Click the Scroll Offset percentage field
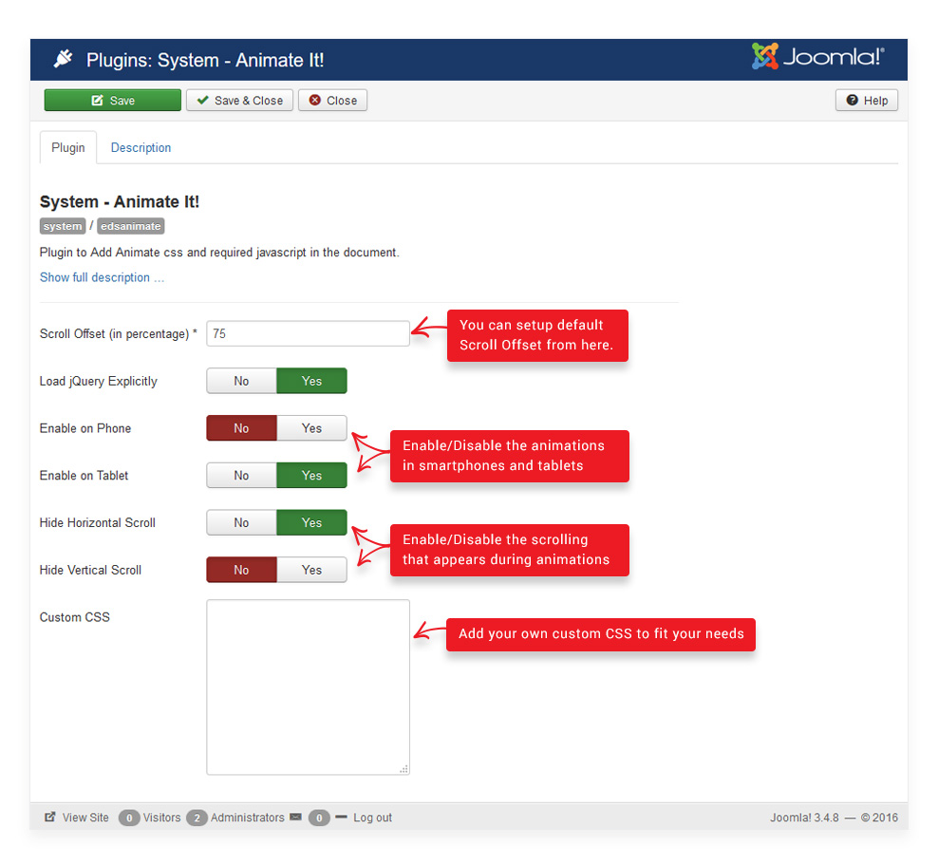Screen dimensions: 938x866 (308, 333)
